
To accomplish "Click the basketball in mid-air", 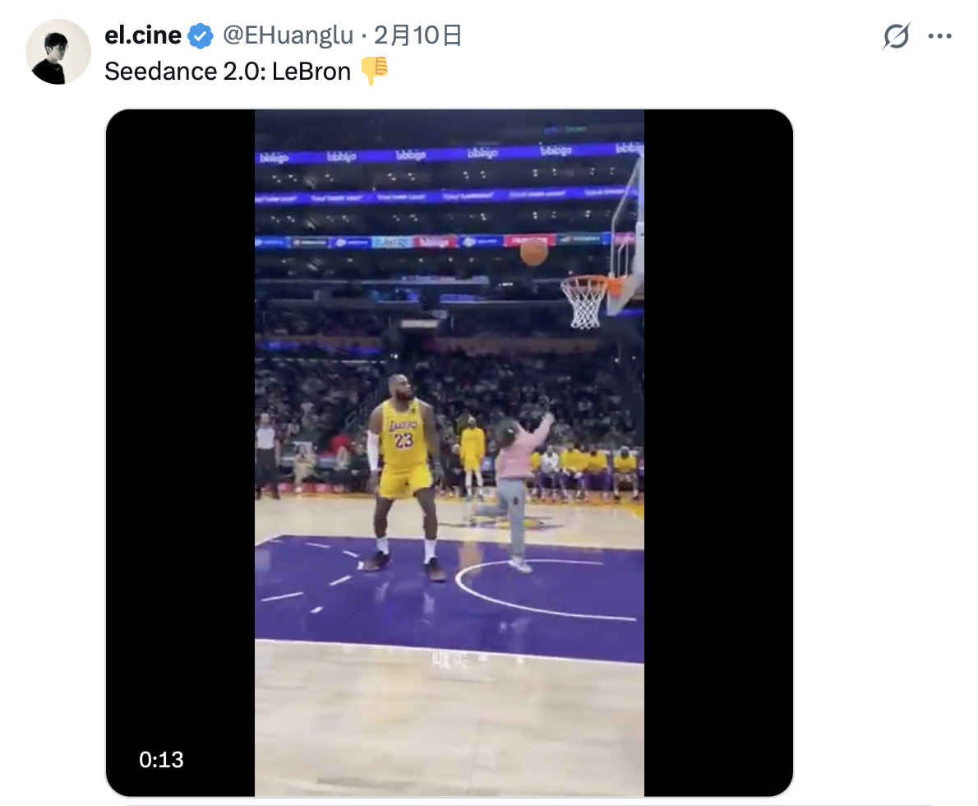I will pos(533,252).
